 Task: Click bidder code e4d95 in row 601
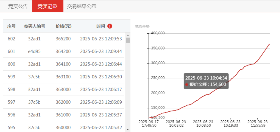pyautogui.click(x=35, y=52)
